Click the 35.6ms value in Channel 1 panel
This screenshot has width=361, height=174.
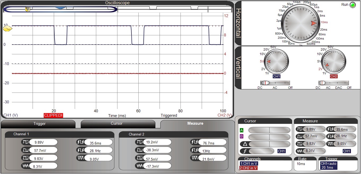click(x=98, y=142)
